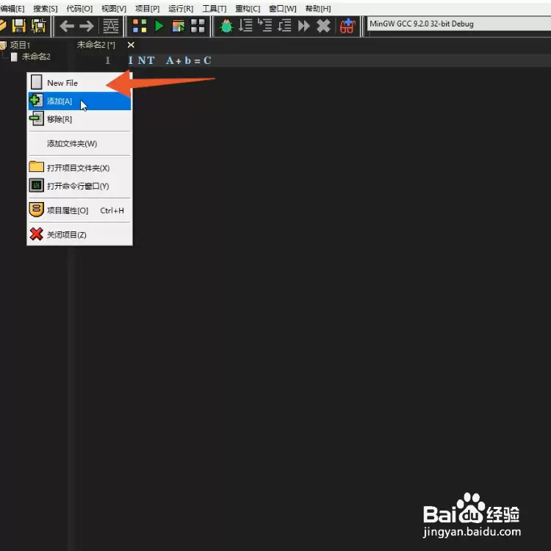Choose 添加文件夹(W) in context menu

79,143
